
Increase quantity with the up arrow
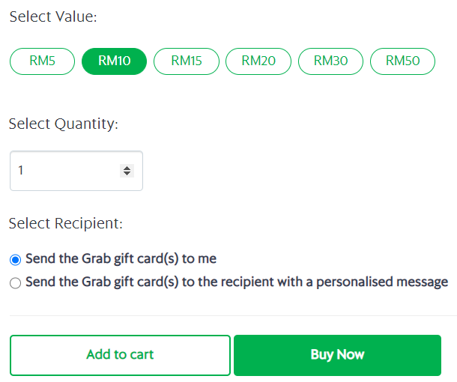pyautogui.click(x=127, y=168)
